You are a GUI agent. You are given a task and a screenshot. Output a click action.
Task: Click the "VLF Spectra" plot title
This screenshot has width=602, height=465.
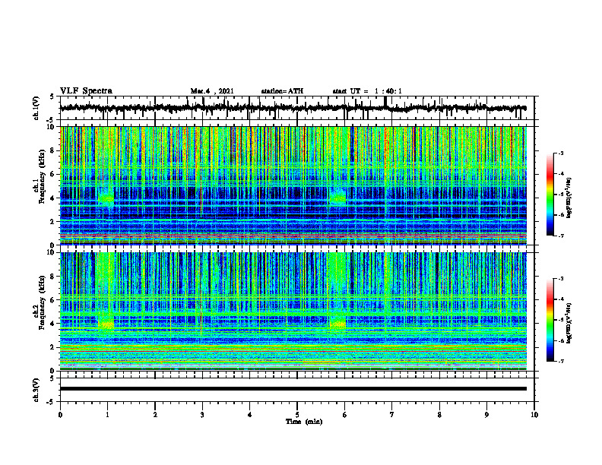[86, 91]
